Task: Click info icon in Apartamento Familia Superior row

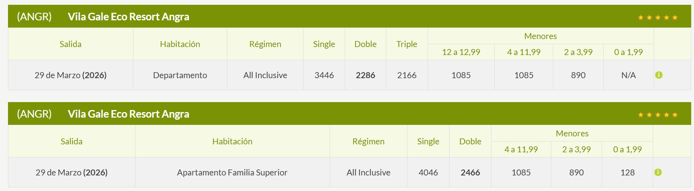Action: (x=658, y=172)
